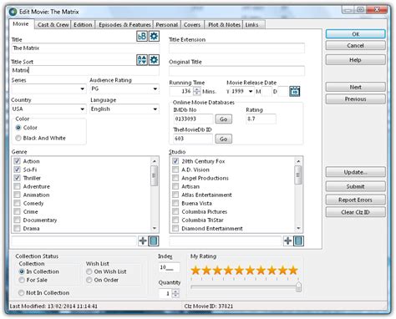This screenshot has width=396, height=319.
Task: Select the For Sale option
Action: coord(22,280)
